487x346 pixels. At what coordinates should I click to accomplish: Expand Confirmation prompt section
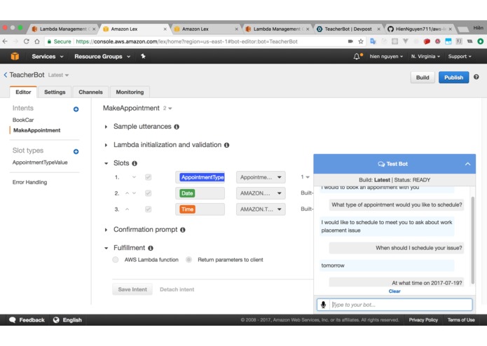click(106, 230)
